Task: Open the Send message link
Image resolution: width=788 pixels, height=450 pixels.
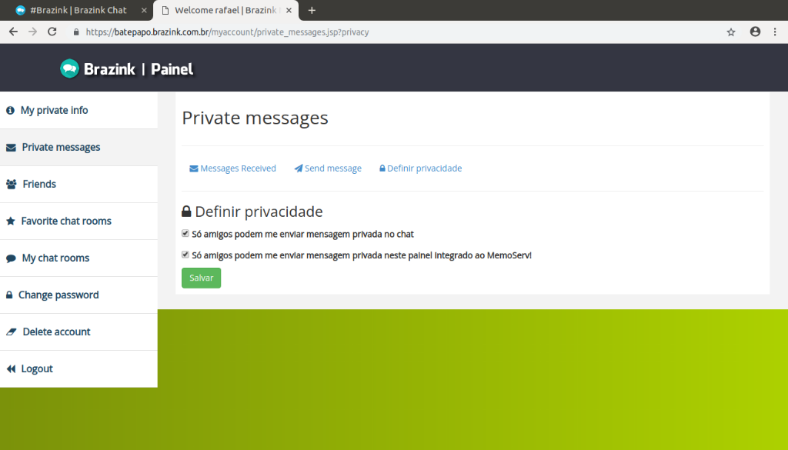Action: pos(328,168)
